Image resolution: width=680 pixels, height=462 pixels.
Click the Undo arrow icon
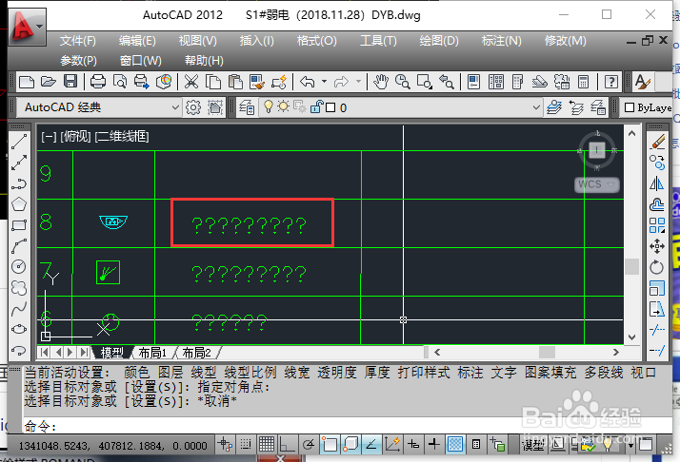307,82
